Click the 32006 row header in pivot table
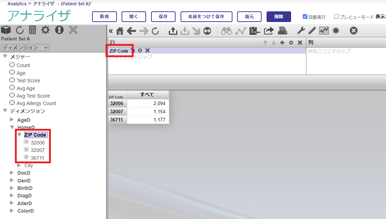The height and width of the screenshot is (219, 386). point(117,103)
